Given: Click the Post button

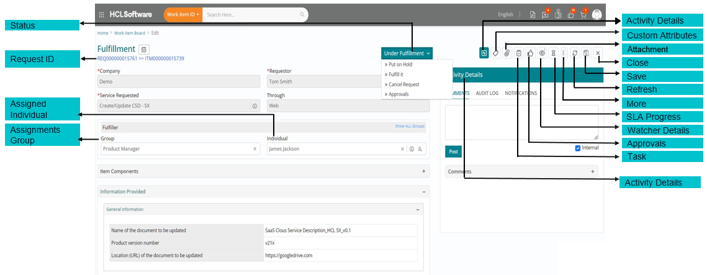Looking at the screenshot, I should [x=453, y=151].
